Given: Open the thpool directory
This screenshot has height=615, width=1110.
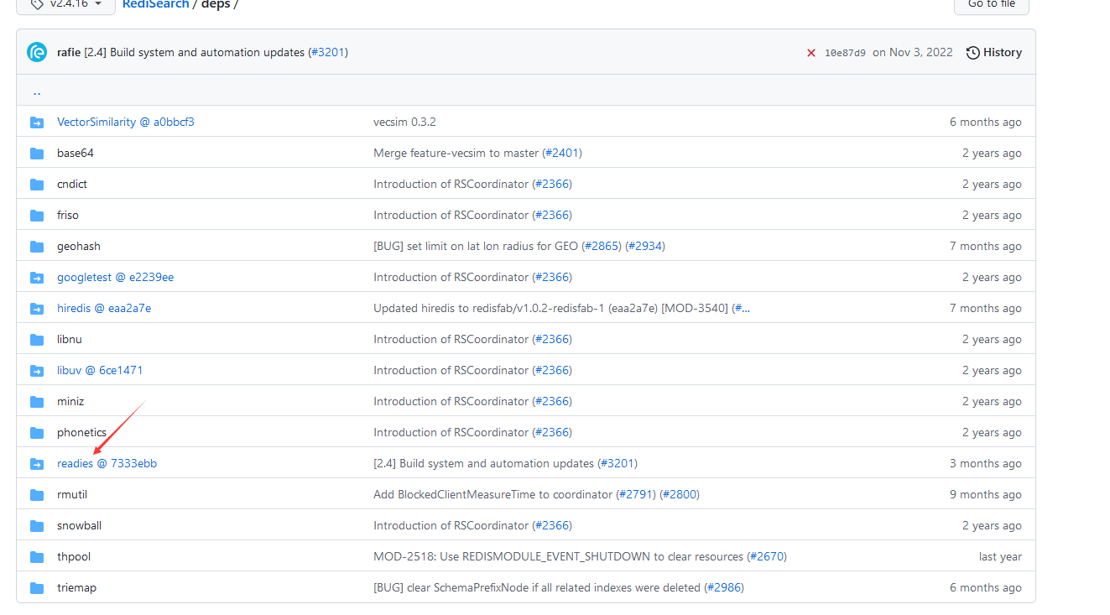Looking at the screenshot, I should [x=74, y=556].
